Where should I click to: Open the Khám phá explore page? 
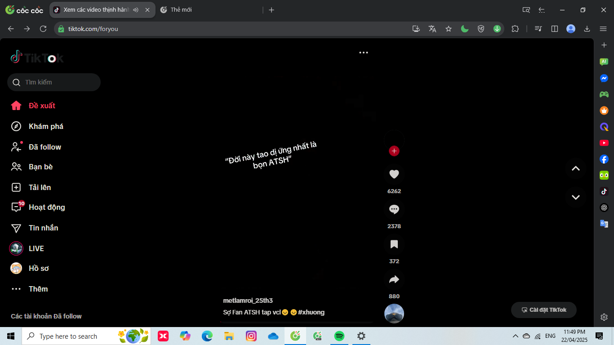[x=45, y=126]
